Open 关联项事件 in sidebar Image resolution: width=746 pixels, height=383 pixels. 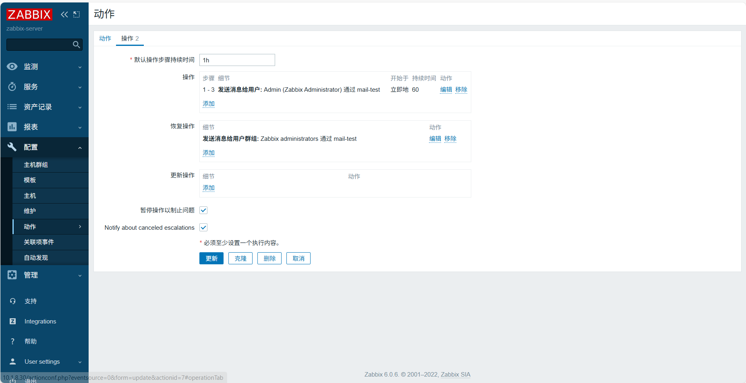pyautogui.click(x=50, y=242)
